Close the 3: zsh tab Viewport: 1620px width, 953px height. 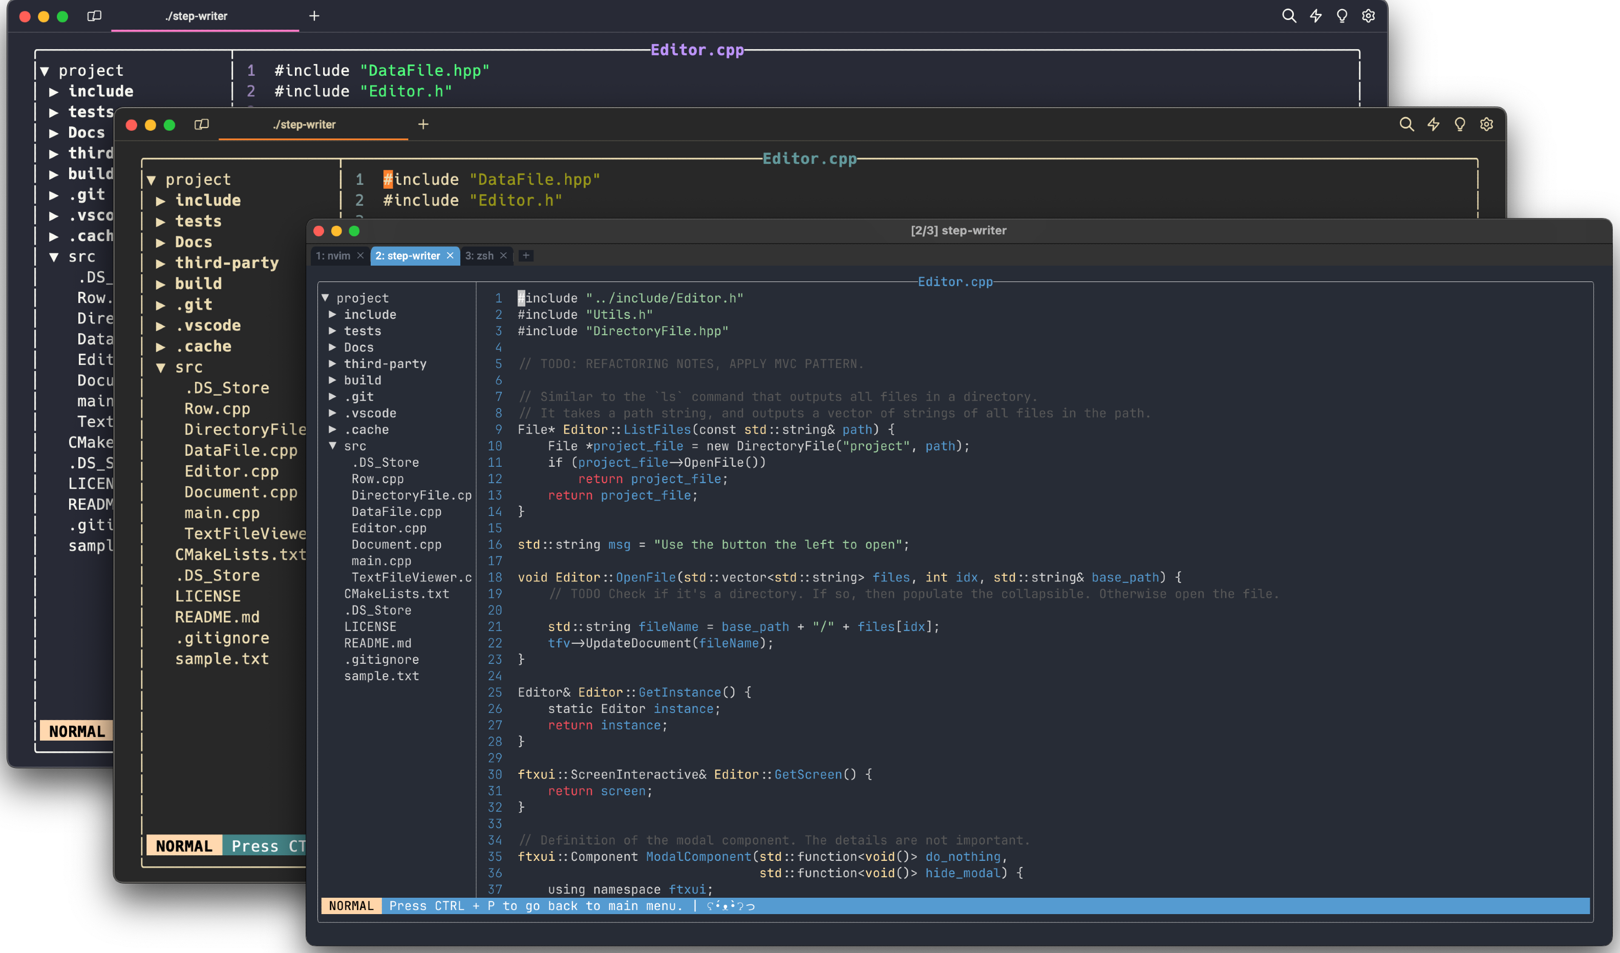coord(503,256)
